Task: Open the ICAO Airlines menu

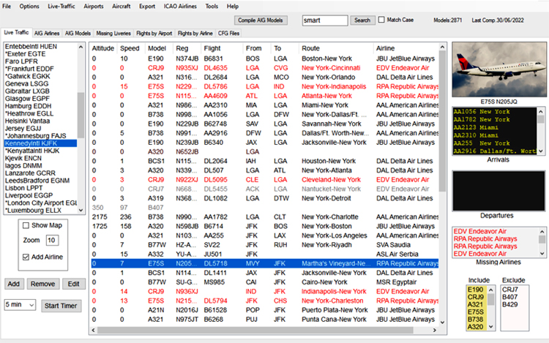Action: (x=180, y=7)
